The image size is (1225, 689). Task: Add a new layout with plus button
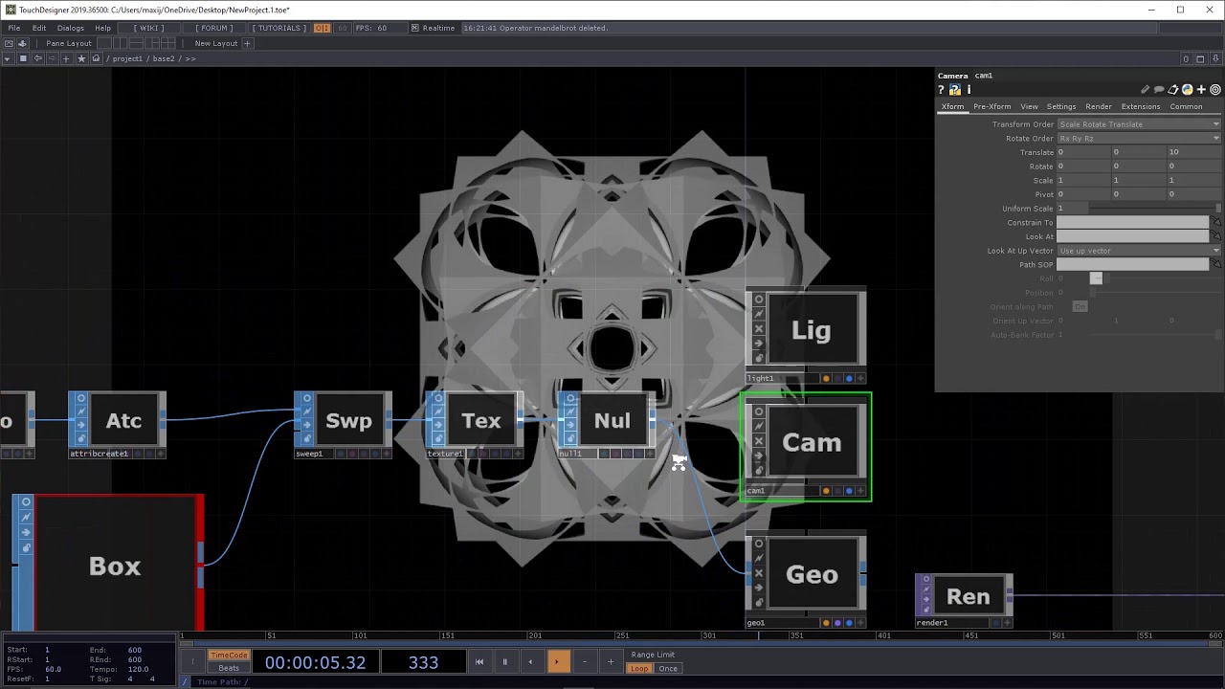pos(247,43)
